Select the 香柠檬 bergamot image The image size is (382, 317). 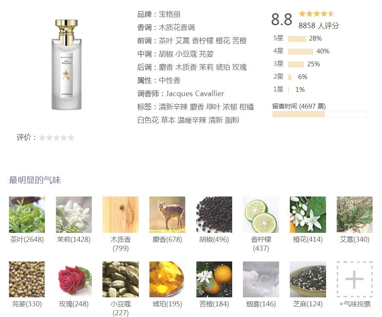tap(261, 214)
